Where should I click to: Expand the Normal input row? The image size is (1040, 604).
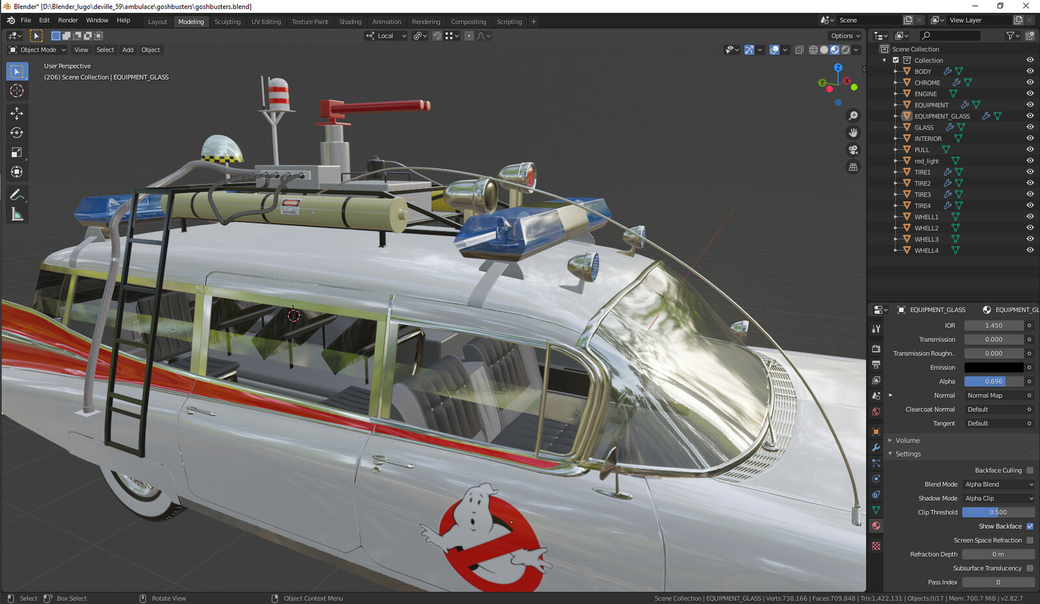click(890, 395)
